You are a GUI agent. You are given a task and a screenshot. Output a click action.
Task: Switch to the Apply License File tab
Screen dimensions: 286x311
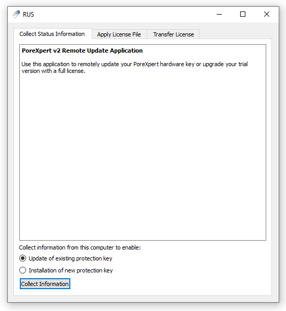(x=119, y=34)
